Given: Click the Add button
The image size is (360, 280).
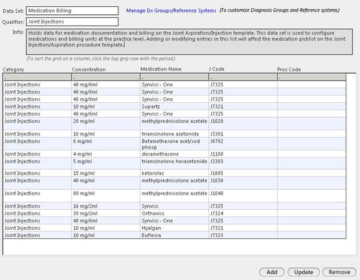Looking at the screenshot, I should (x=272, y=272).
